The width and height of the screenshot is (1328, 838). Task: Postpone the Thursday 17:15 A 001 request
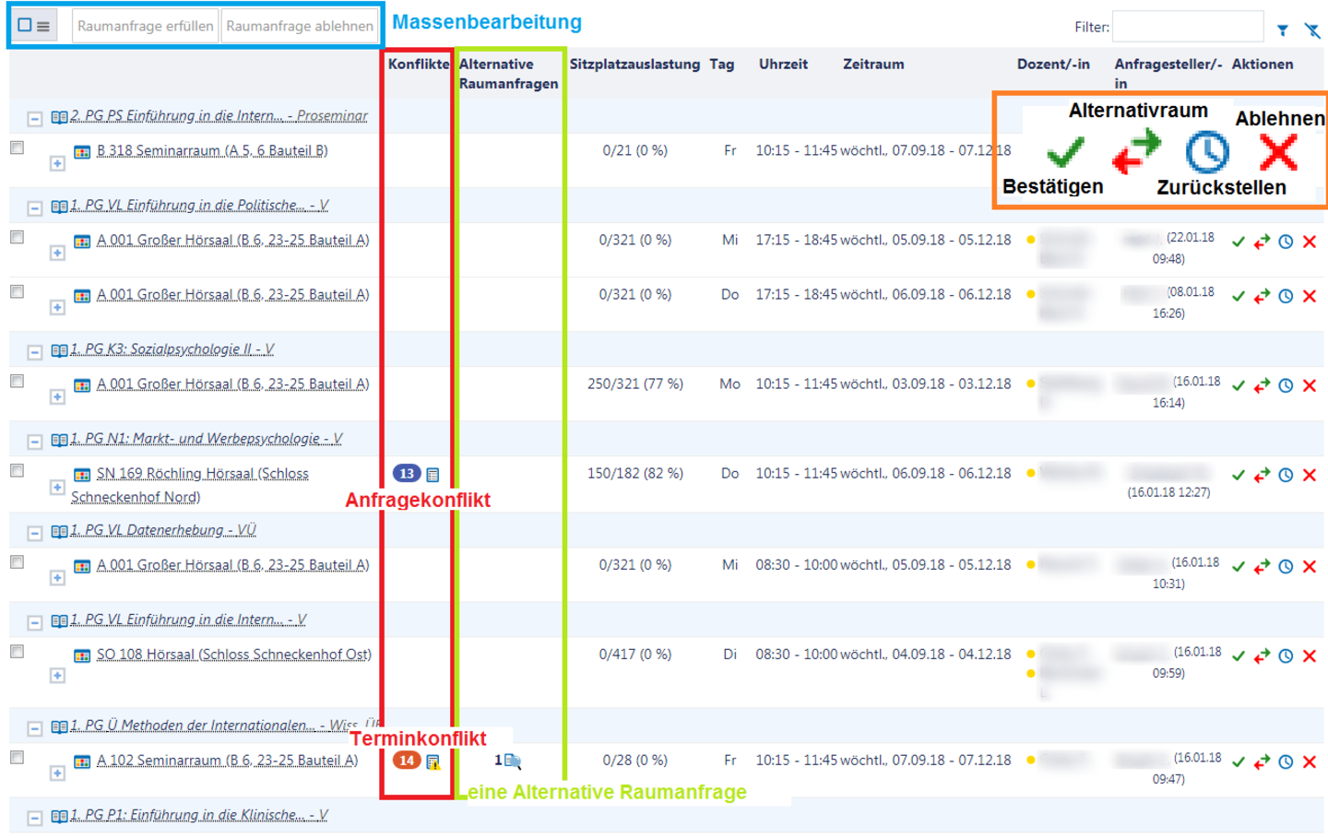pos(1286,296)
